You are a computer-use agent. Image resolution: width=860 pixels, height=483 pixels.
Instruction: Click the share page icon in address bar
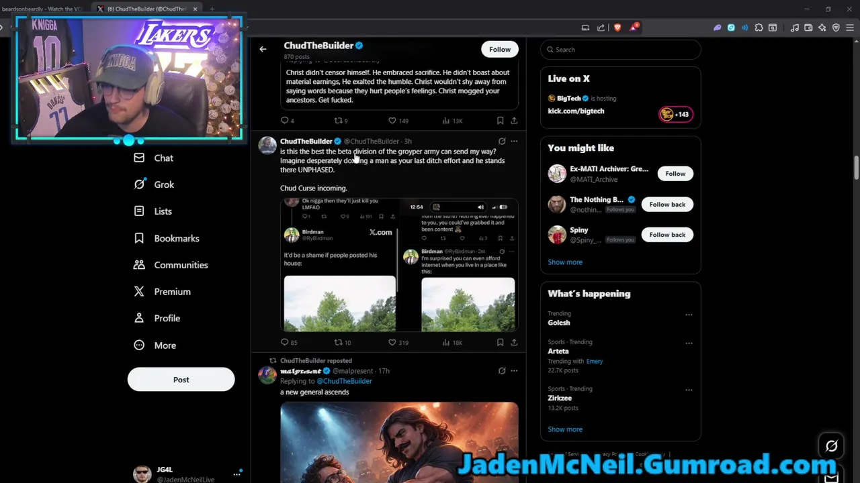pos(601,28)
